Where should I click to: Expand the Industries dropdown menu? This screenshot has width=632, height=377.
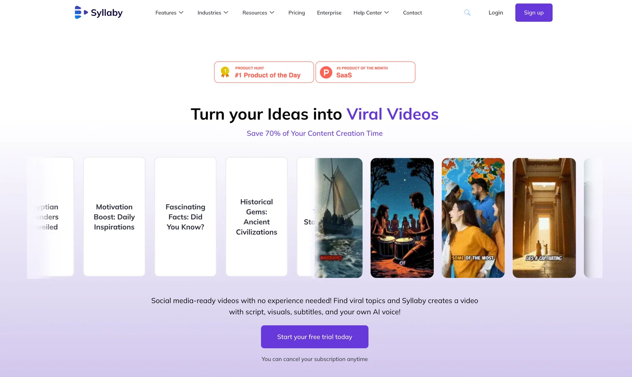[x=213, y=13]
